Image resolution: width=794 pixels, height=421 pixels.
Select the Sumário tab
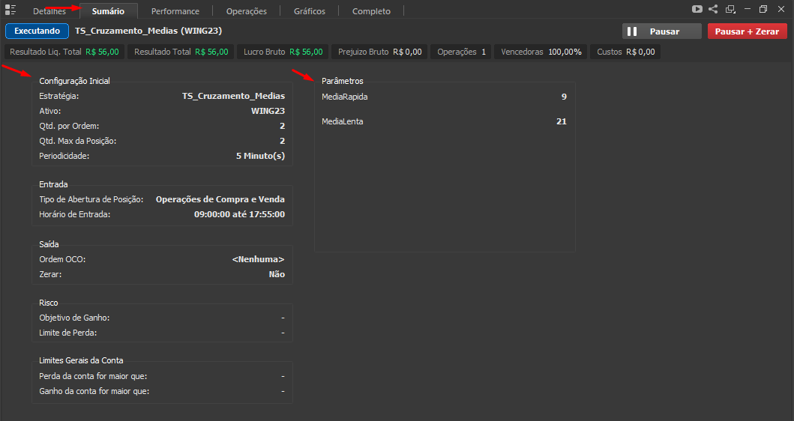[x=108, y=11]
